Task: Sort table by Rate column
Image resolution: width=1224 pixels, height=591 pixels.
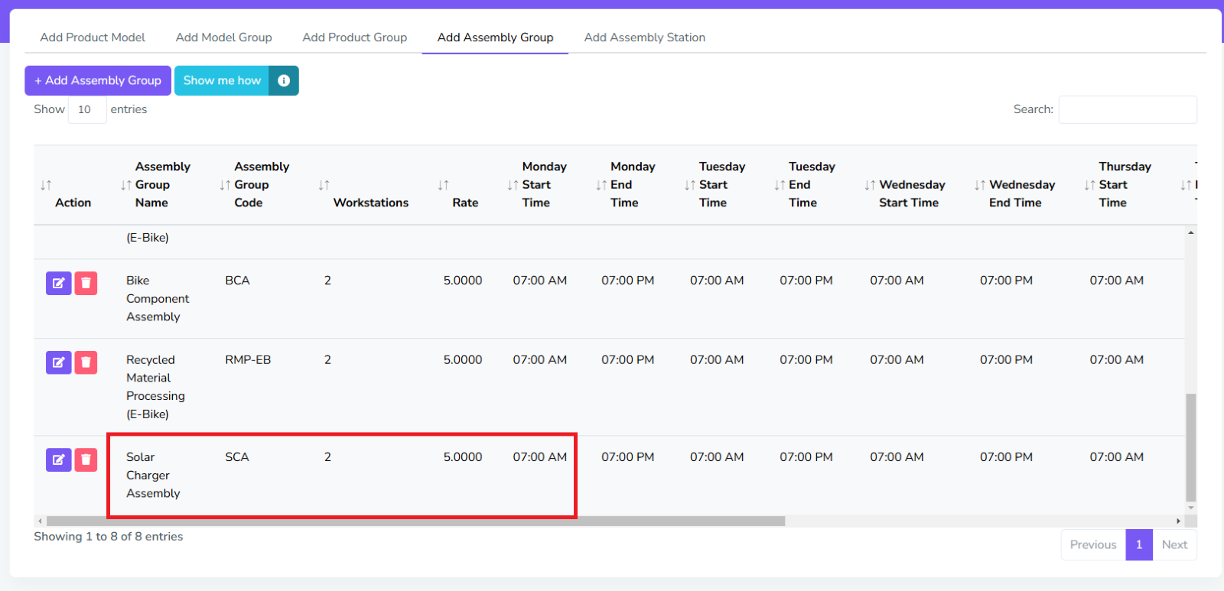Action: coord(464,202)
